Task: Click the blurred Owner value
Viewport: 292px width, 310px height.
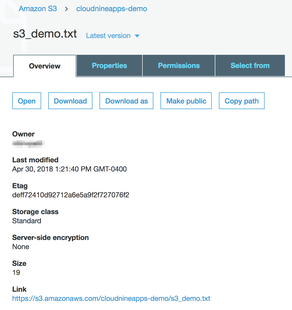Action: (28, 144)
